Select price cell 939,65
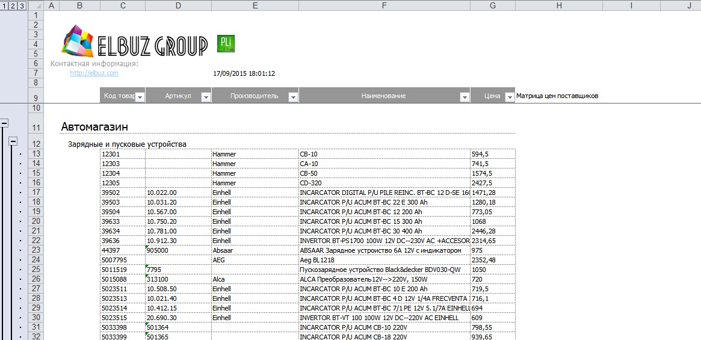The height and width of the screenshot is (340, 701). coord(493,336)
